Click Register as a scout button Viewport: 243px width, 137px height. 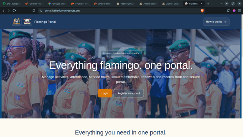tap(129, 93)
